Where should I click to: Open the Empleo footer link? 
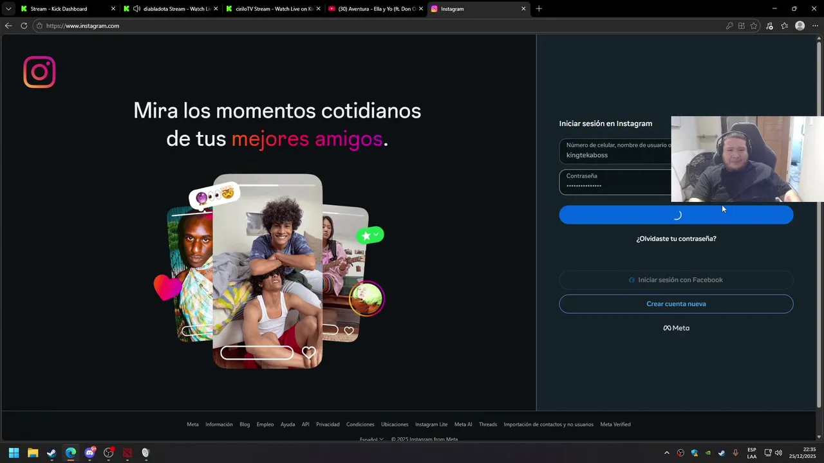click(265, 424)
